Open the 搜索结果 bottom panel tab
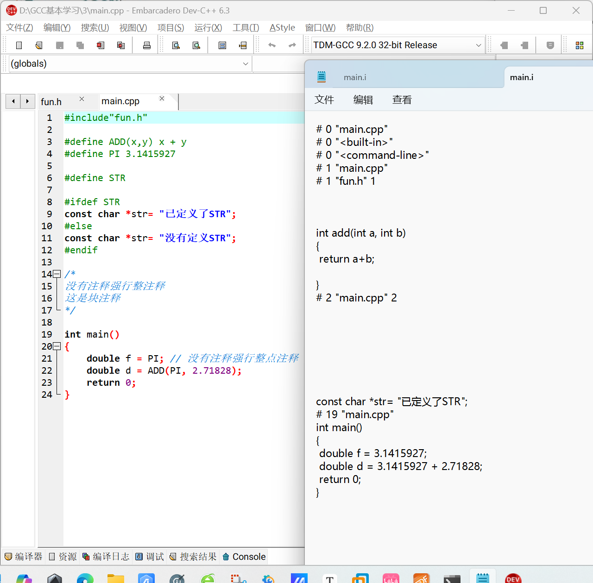 [193, 557]
